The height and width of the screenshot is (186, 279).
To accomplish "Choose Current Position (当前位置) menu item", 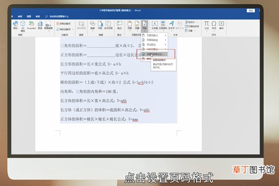I will (x=154, y=49).
